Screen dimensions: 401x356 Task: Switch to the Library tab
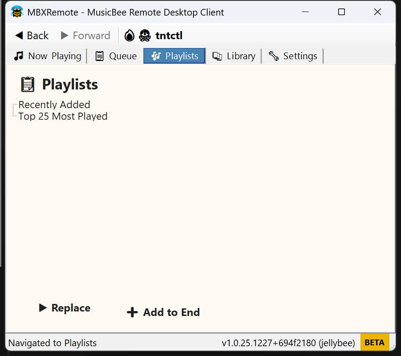click(x=233, y=56)
